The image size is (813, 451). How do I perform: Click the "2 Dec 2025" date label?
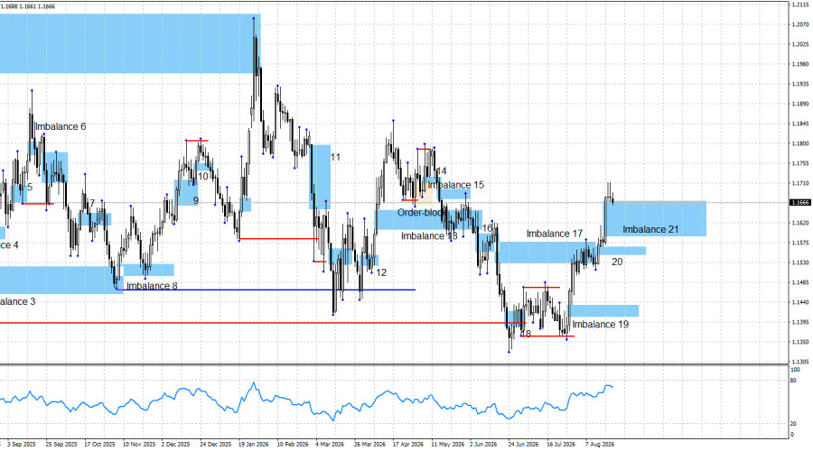176,445
